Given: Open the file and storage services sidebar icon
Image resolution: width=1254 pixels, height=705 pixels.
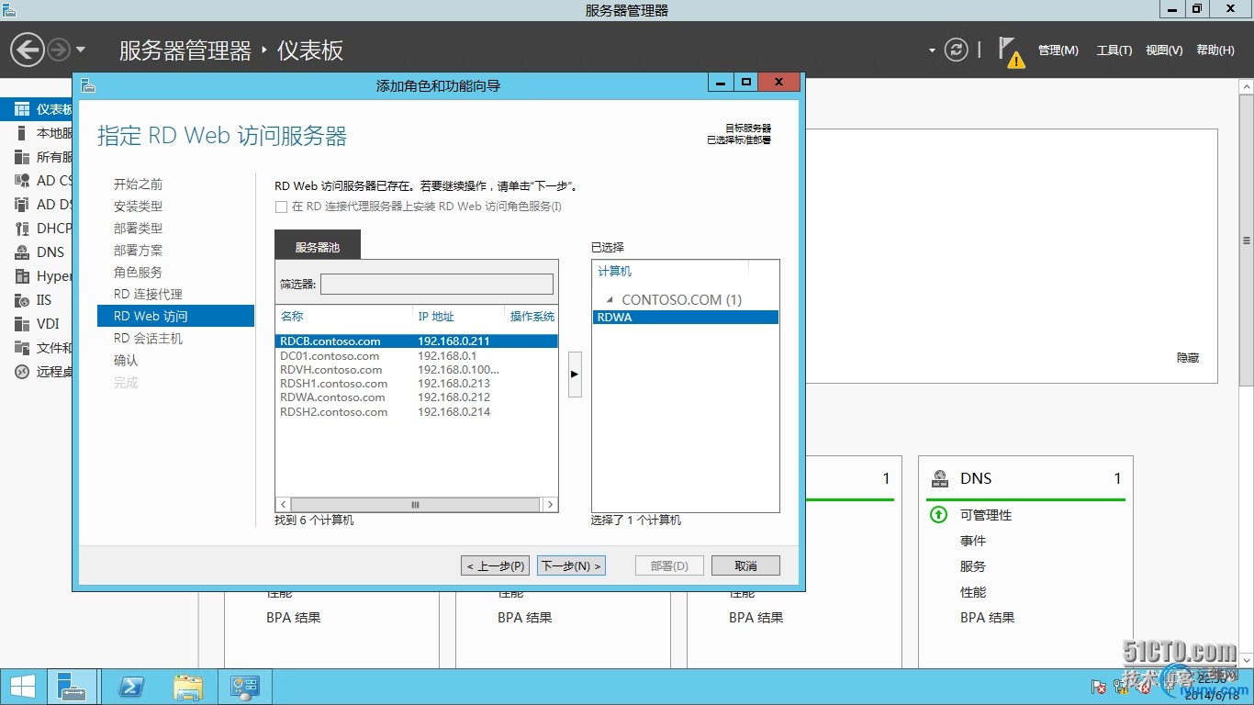Looking at the screenshot, I should pos(22,348).
